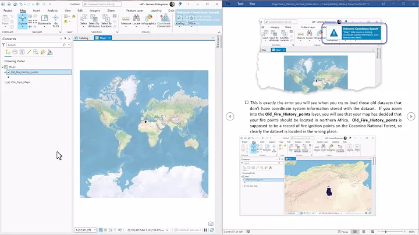The width and height of the screenshot is (419, 235).
Task: Collapse the Map2 tree node
Action: point(3,67)
